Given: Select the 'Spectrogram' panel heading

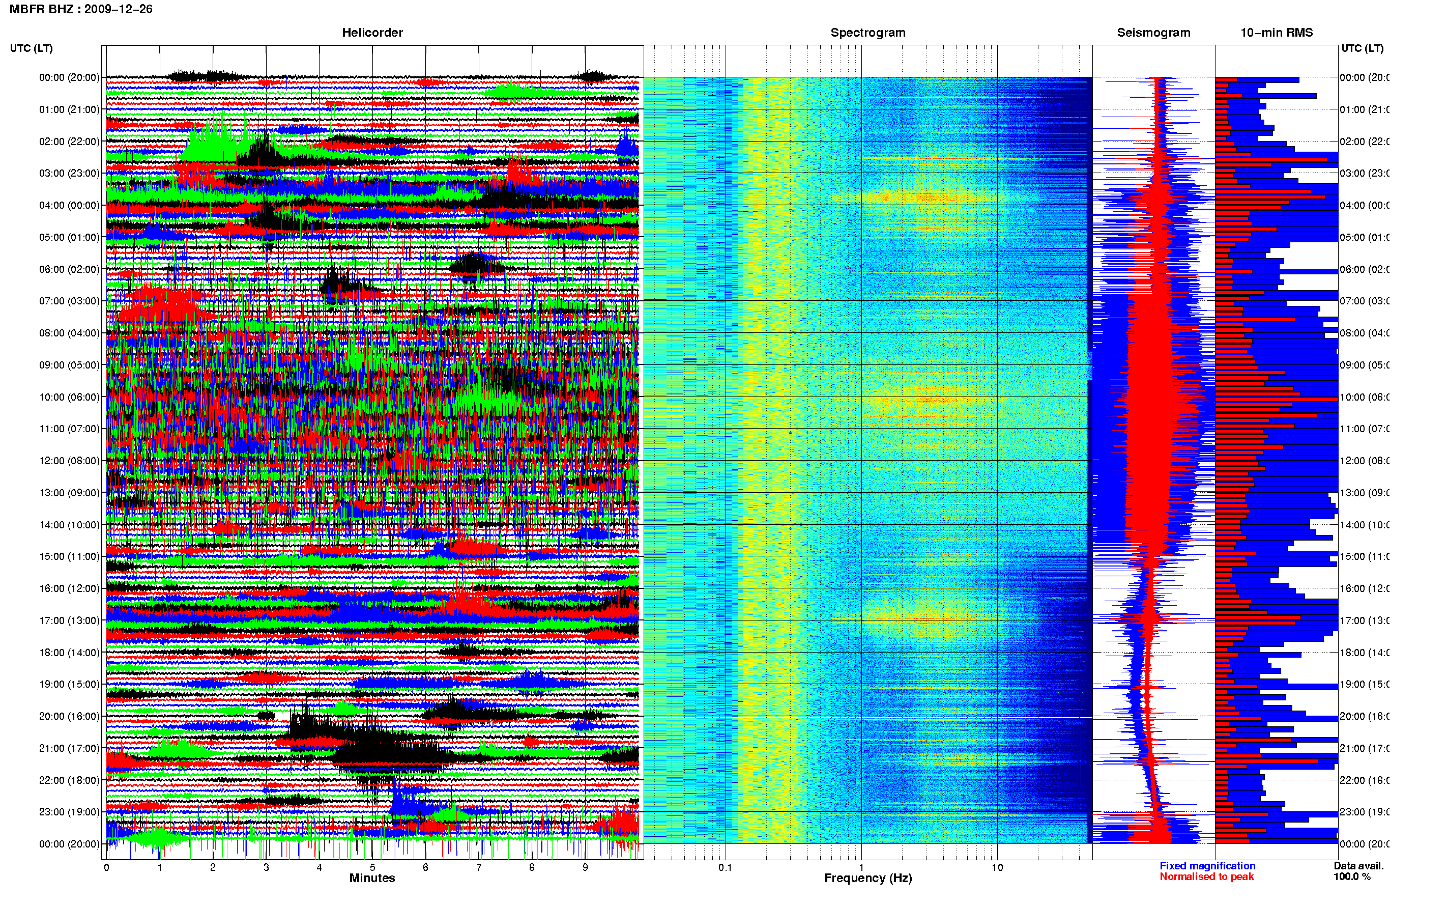Looking at the screenshot, I should (868, 33).
